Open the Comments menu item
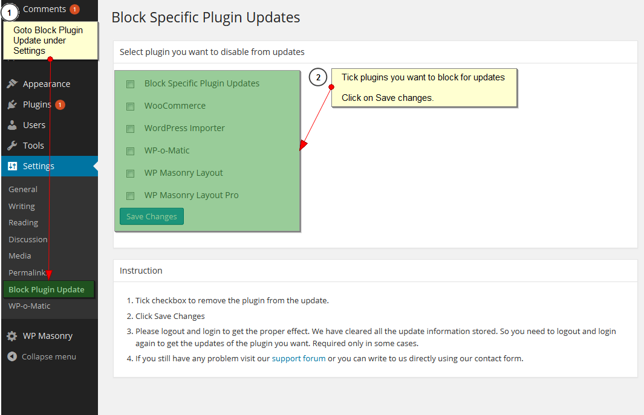The image size is (644, 415). point(44,9)
